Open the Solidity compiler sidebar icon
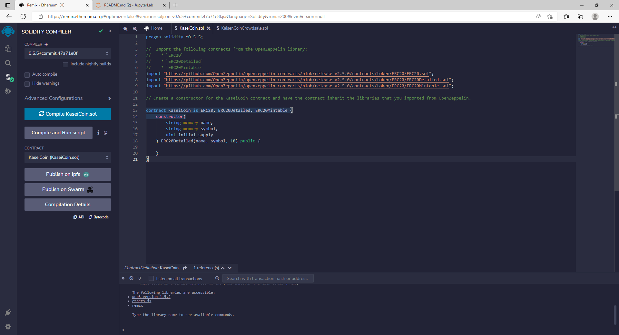 point(9,77)
